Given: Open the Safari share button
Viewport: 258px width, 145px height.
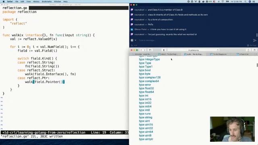Looking at the screenshot, I should pyautogui.click(x=248, y=50).
